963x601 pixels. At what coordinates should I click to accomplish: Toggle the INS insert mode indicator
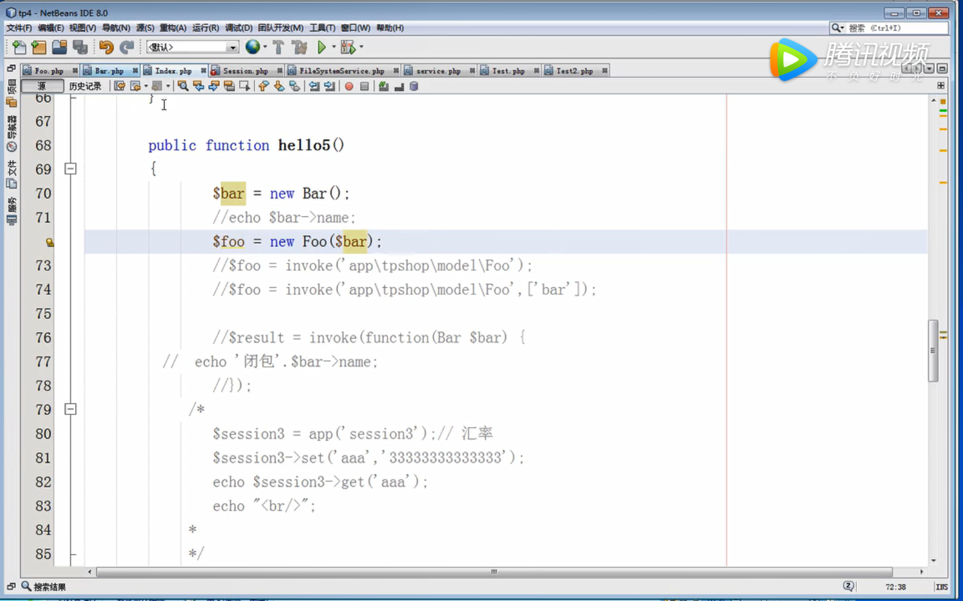pos(941,587)
